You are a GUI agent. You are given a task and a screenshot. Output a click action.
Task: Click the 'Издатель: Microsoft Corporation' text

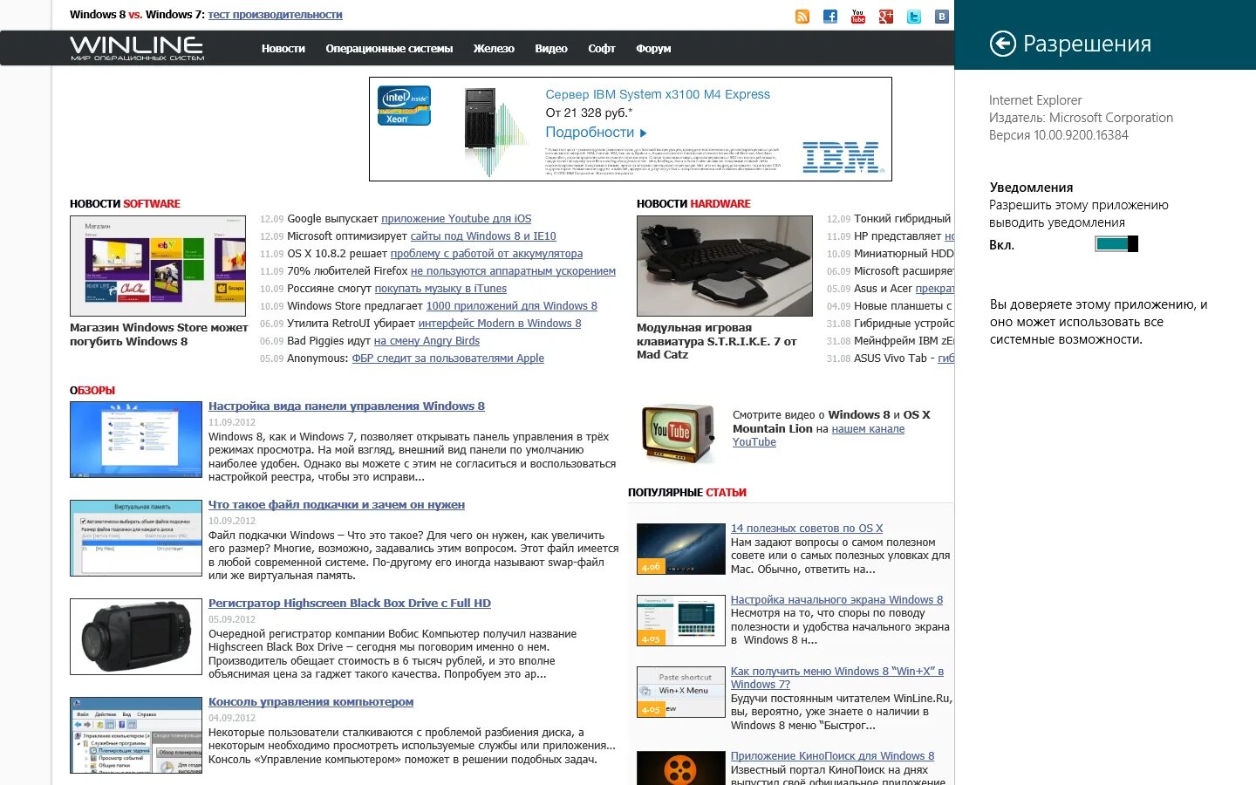[x=1081, y=118]
